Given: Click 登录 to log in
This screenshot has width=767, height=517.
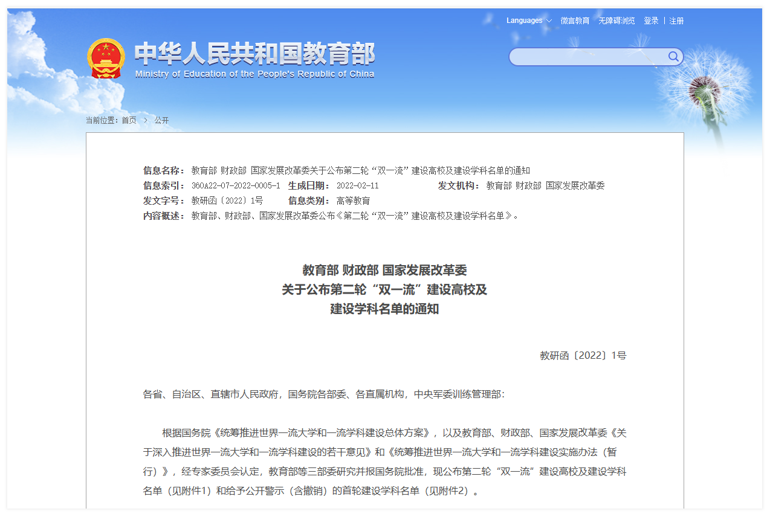Looking at the screenshot, I should pyautogui.click(x=651, y=21).
